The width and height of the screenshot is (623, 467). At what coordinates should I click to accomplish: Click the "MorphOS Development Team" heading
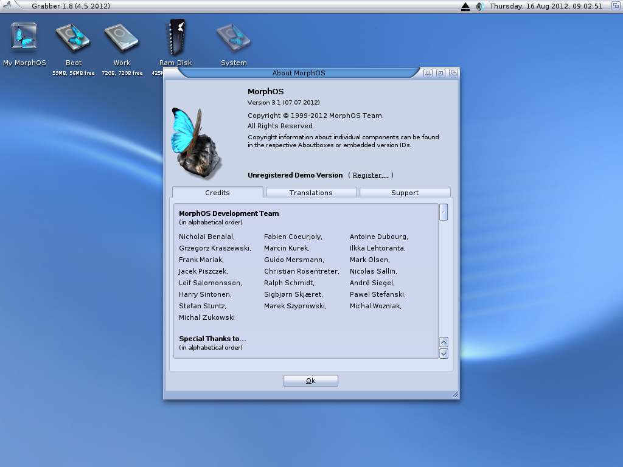(229, 213)
